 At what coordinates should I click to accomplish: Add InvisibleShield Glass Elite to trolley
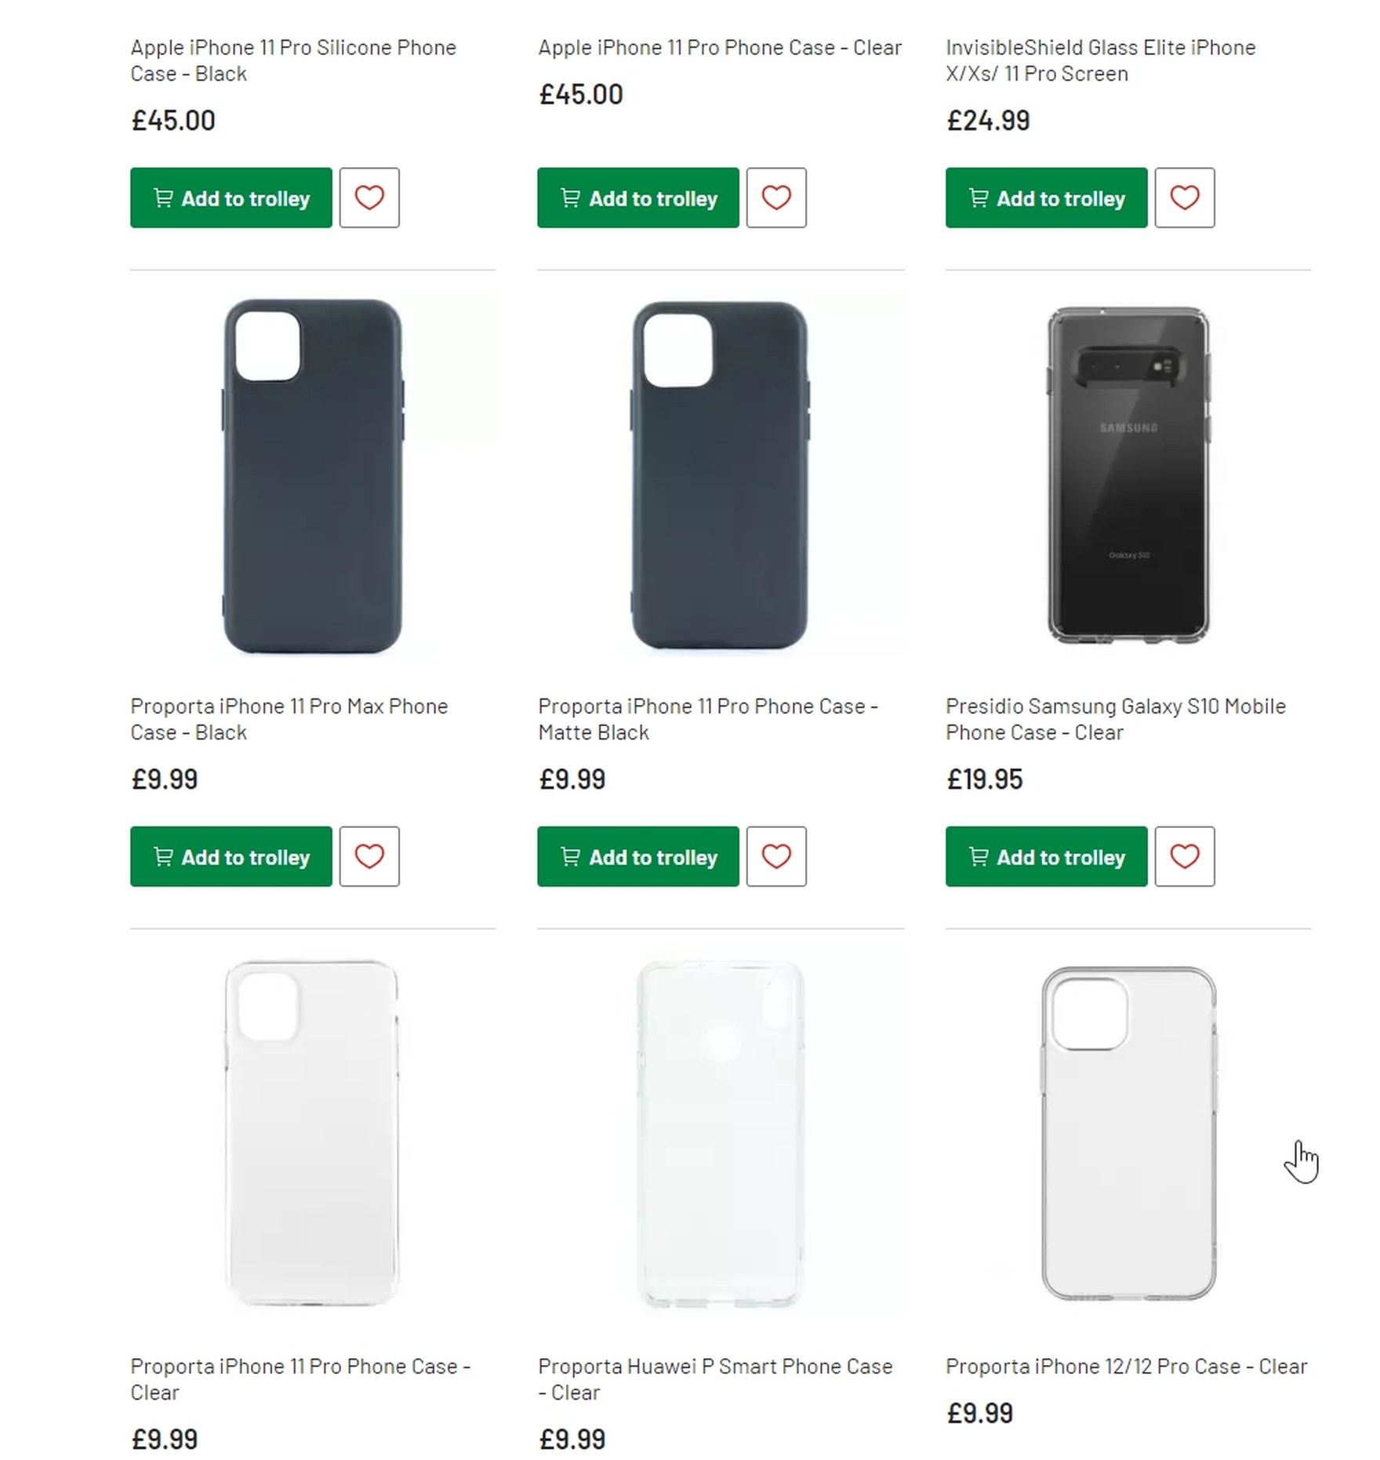tap(1046, 198)
